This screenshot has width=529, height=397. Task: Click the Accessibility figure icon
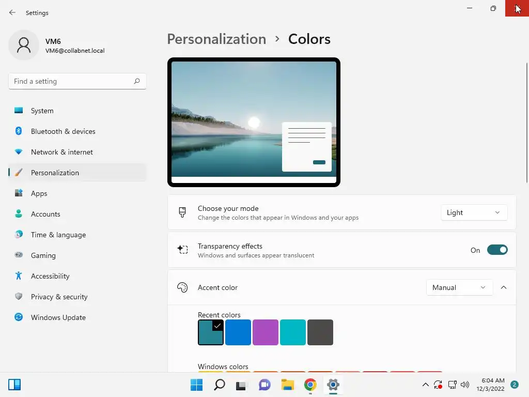coord(19,276)
